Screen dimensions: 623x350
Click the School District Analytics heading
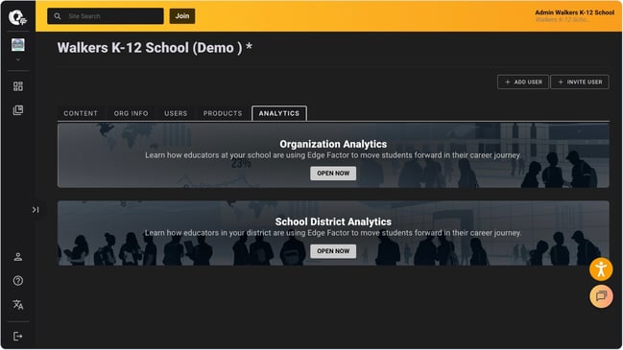pos(333,222)
